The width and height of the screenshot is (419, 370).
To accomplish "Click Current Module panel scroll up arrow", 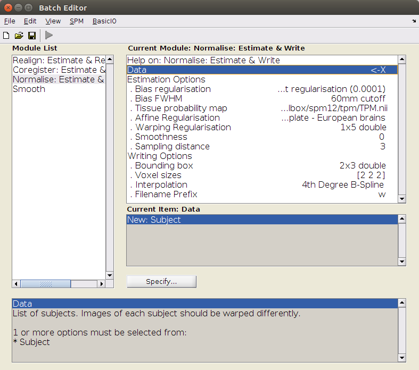I will (402, 59).
